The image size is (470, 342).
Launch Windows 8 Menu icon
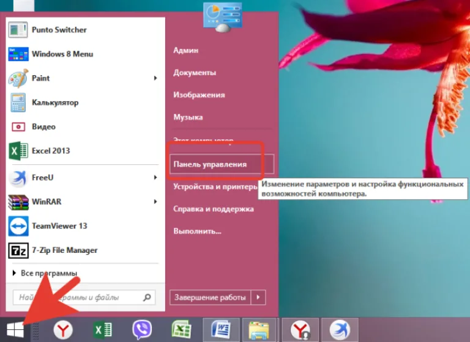tap(18, 54)
